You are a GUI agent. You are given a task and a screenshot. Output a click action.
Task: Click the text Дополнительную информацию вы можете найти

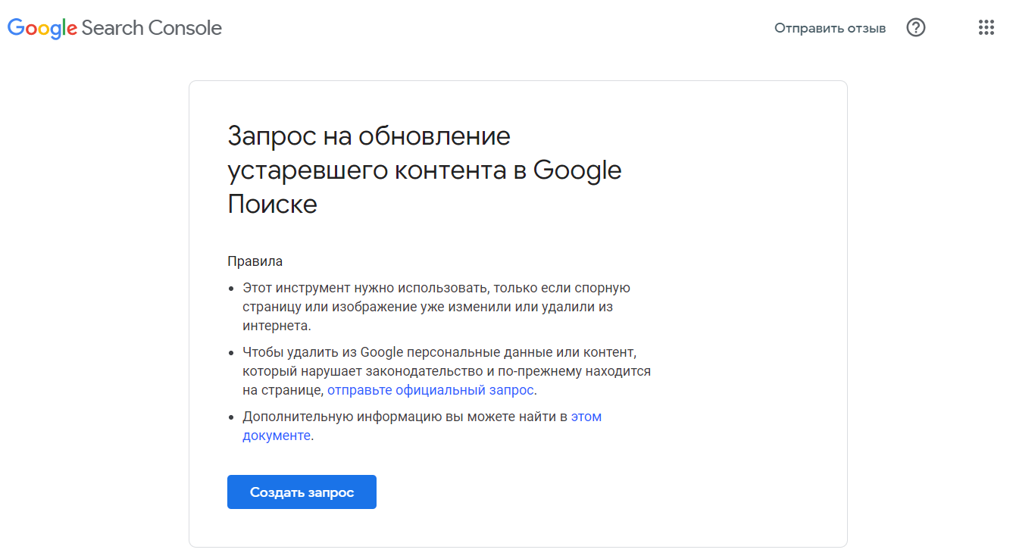click(x=405, y=417)
